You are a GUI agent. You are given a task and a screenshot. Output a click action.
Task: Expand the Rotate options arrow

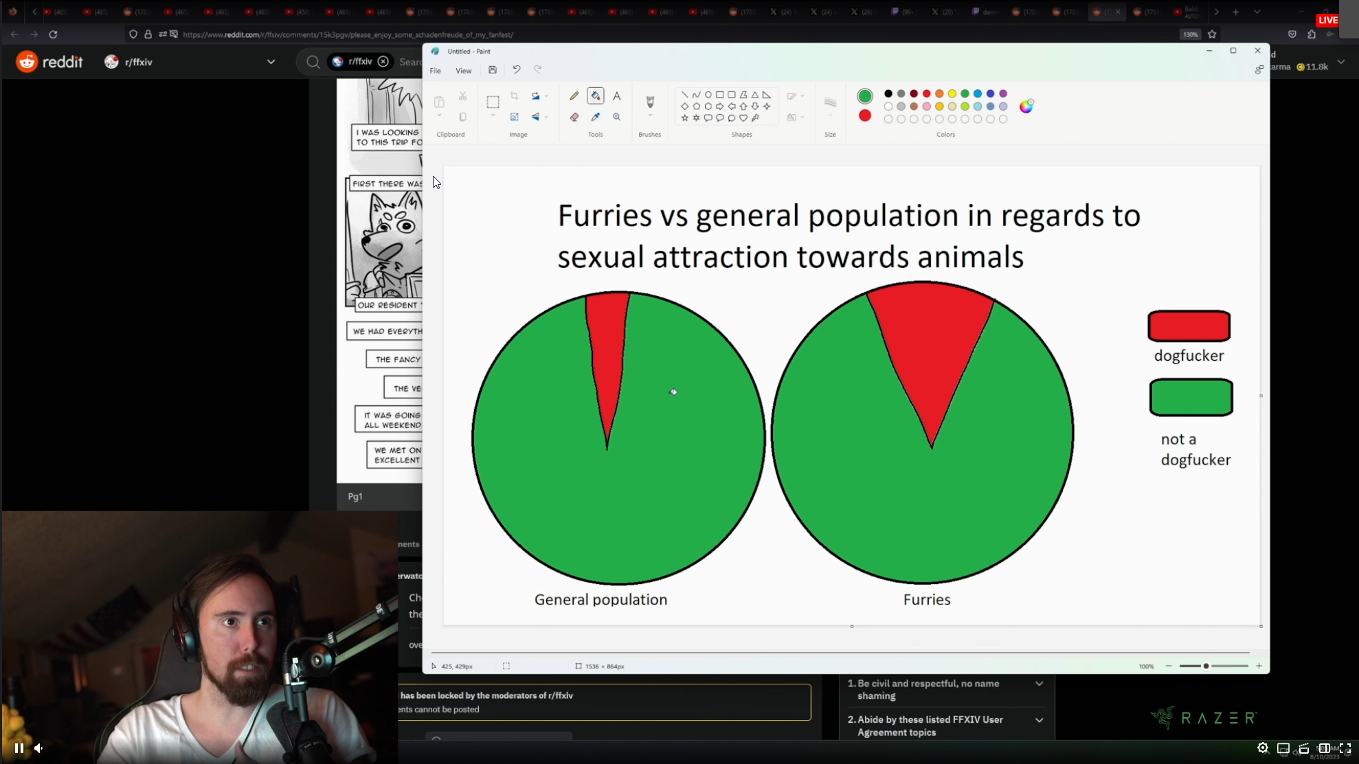(x=546, y=96)
